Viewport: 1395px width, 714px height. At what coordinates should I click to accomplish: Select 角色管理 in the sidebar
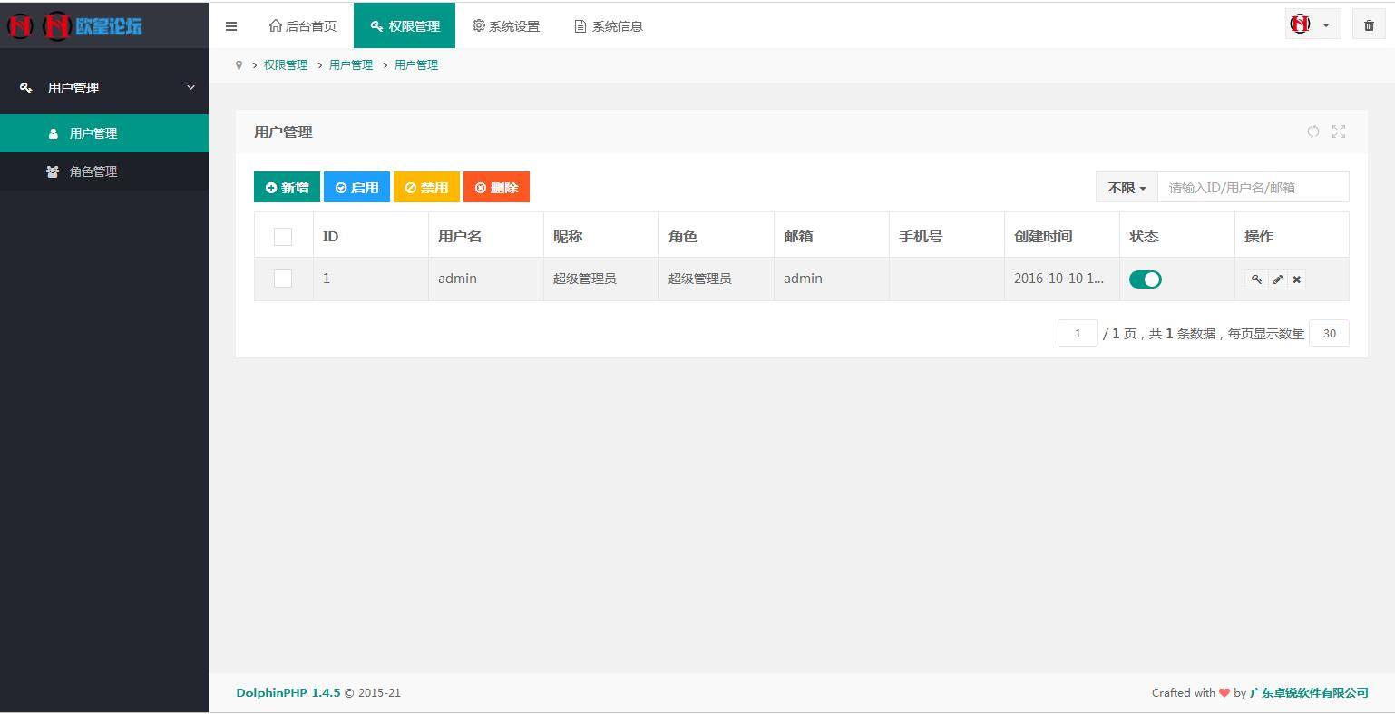[x=93, y=171]
